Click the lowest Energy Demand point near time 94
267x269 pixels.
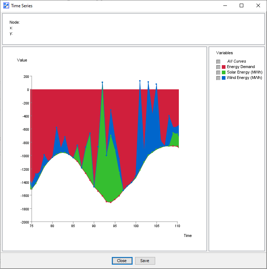[x=110, y=202]
